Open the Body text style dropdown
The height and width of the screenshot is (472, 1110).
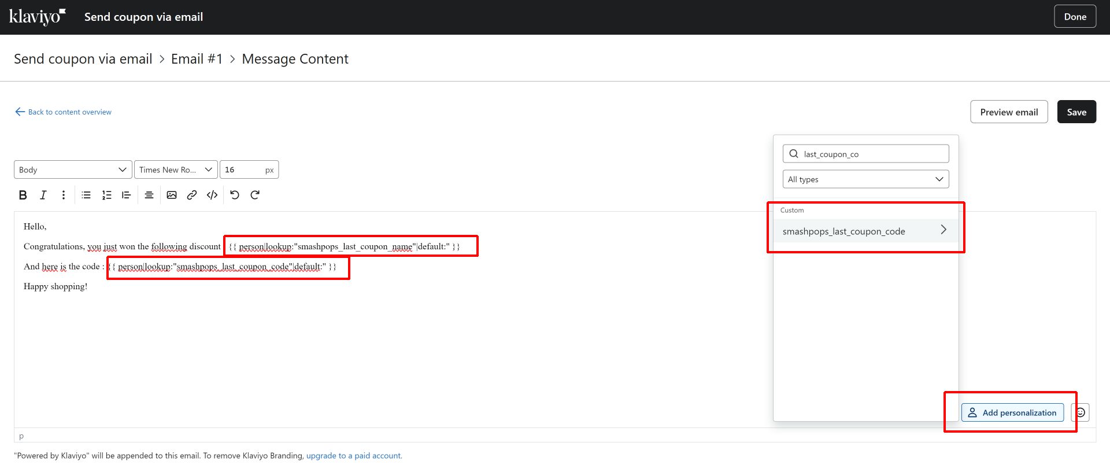tap(73, 169)
